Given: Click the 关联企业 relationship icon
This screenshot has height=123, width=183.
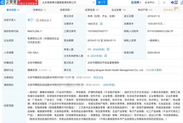Looking at the screenshot, I should 37,20.
